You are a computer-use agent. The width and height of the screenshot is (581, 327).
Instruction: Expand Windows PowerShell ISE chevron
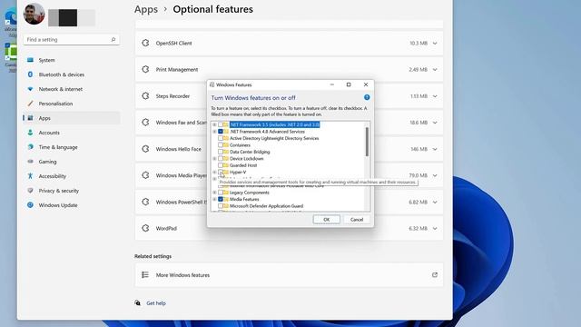coord(435,203)
